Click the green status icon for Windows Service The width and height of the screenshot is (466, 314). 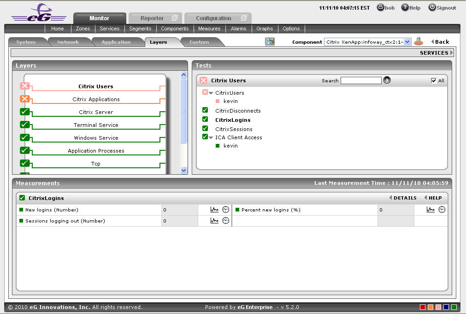click(x=25, y=137)
